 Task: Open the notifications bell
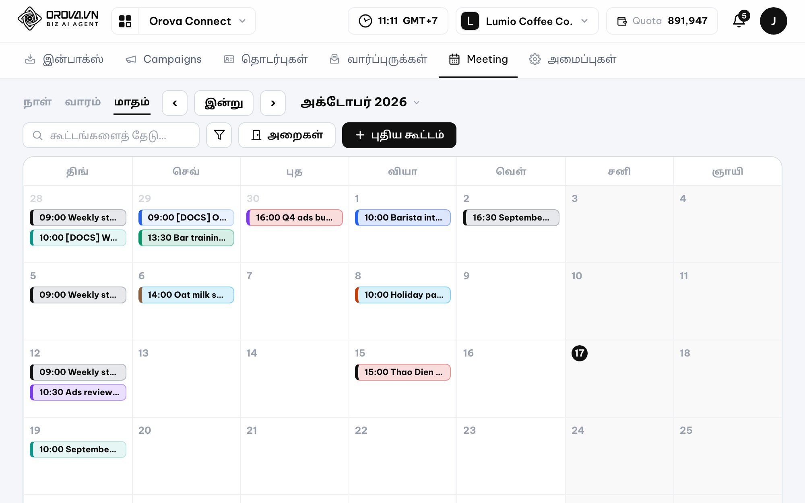point(739,21)
